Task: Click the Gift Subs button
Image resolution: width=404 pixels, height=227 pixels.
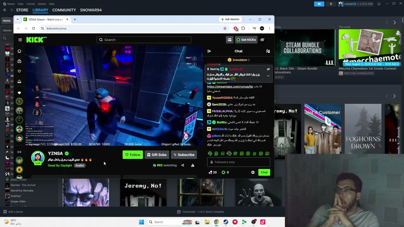Action: (157, 155)
